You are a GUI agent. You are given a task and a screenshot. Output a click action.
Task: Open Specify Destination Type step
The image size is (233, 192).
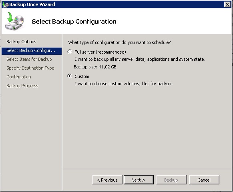pyautogui.click(x=30, y=68)
